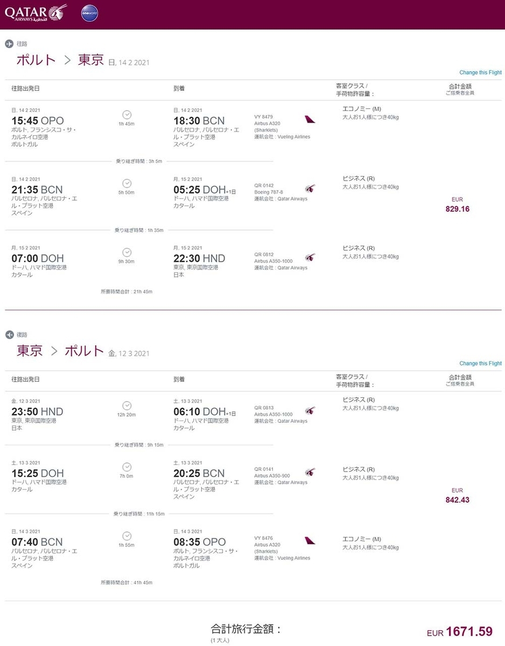The height and width of the screenshot is (646, 505).
Task: Click the Qatar Airways logo
Action: pyautogui.click(x=36, y=13)
